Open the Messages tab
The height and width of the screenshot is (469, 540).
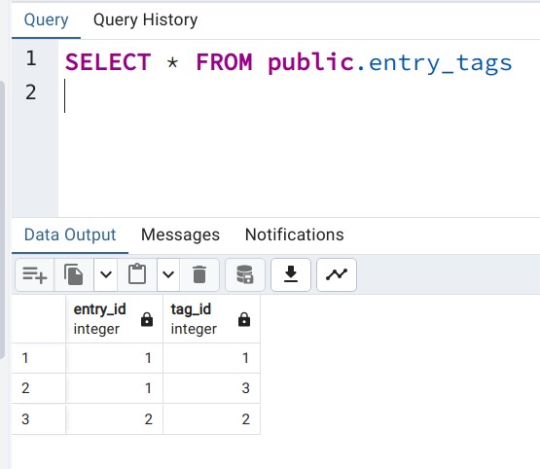[180, 234]
